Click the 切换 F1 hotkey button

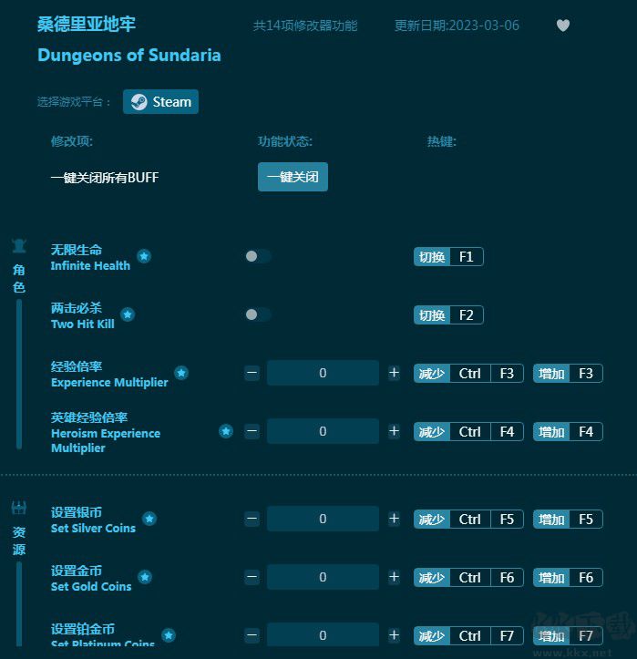pos(448,257)
